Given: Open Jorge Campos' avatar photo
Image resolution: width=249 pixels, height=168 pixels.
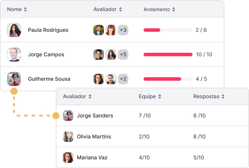Looking at the screenshot, I should click(14, 54).
